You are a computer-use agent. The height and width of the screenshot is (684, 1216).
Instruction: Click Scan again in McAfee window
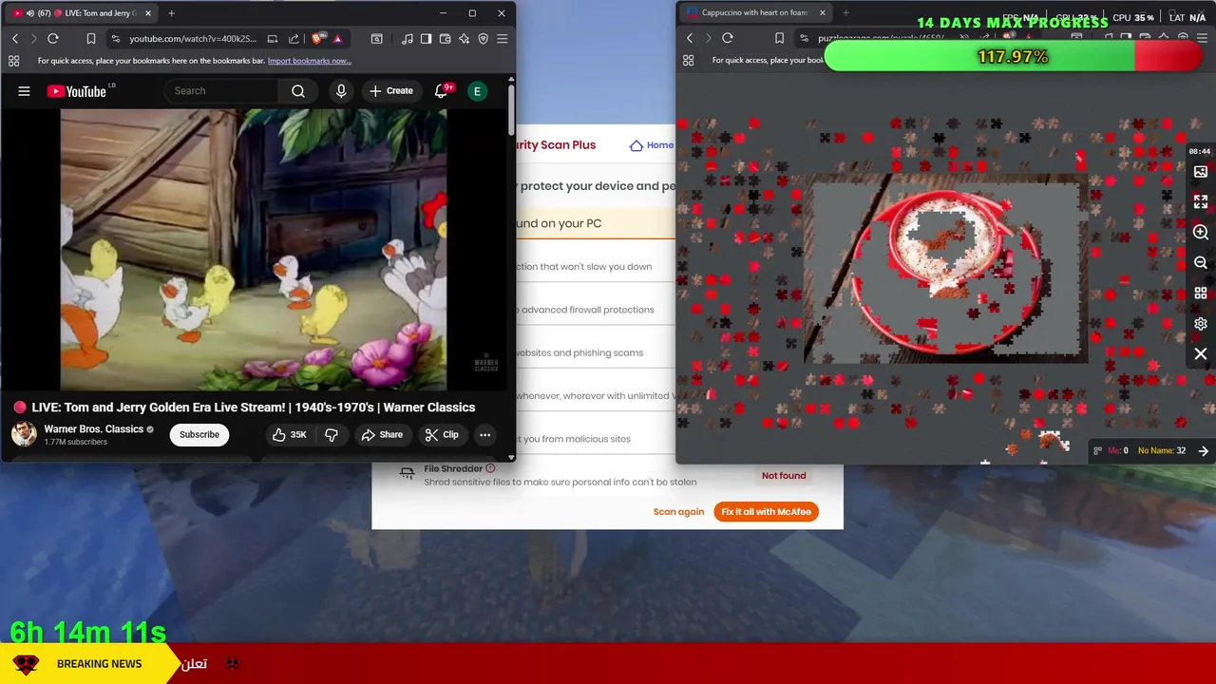[x=678, y=512]
